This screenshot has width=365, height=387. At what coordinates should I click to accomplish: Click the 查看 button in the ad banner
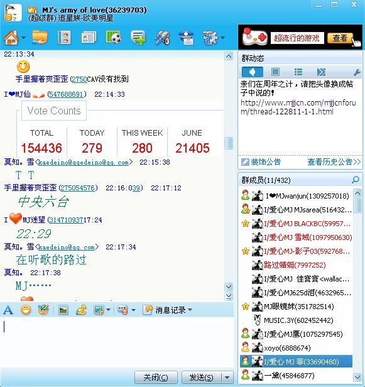tap(340, 38)
